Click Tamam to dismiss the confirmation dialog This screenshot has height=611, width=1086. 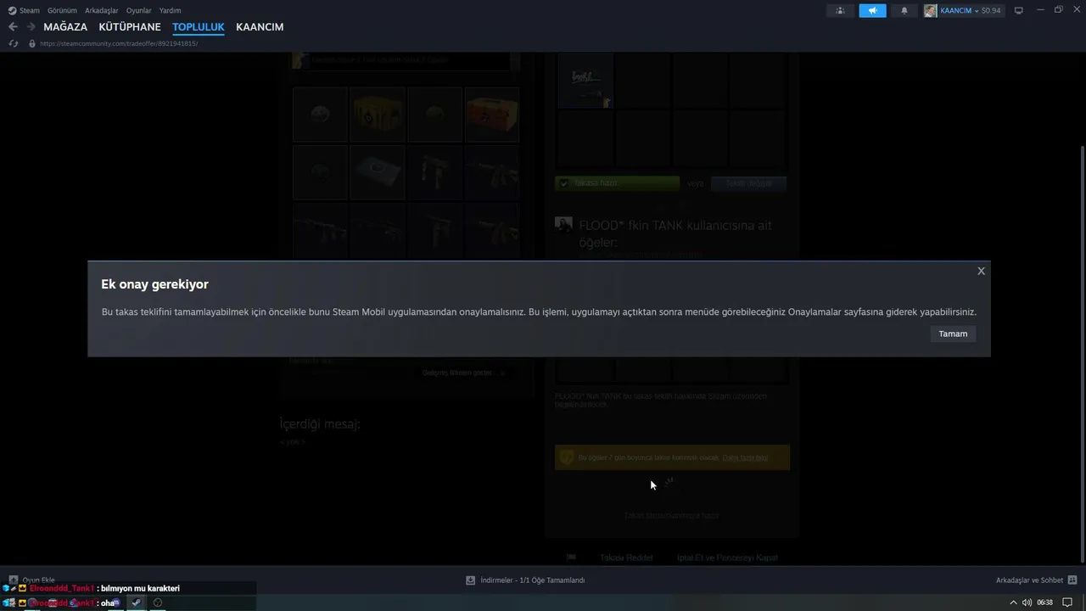[x=953, y=334]
